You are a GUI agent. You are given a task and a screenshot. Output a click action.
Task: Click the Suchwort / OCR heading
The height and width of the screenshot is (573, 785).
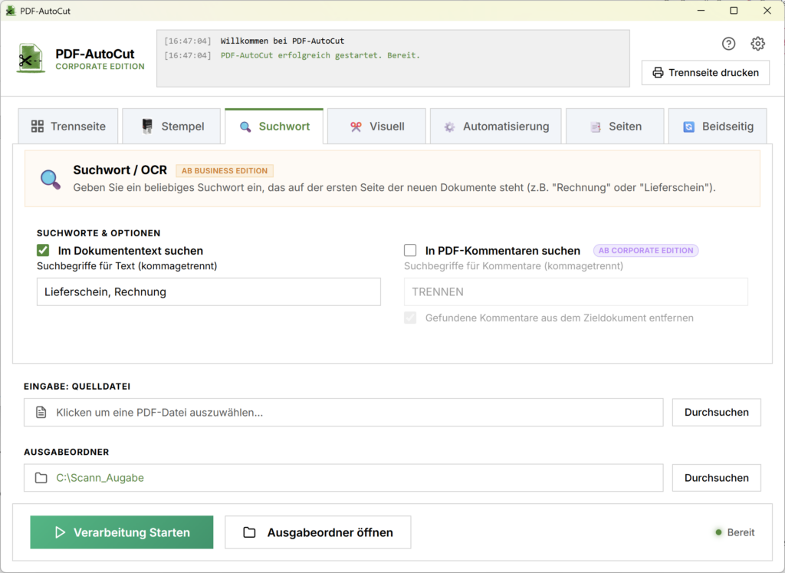(120, 170)
